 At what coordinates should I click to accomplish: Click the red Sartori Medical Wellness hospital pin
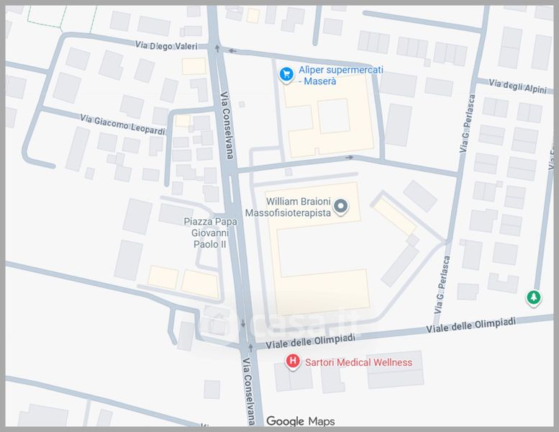tap(293, 361)
